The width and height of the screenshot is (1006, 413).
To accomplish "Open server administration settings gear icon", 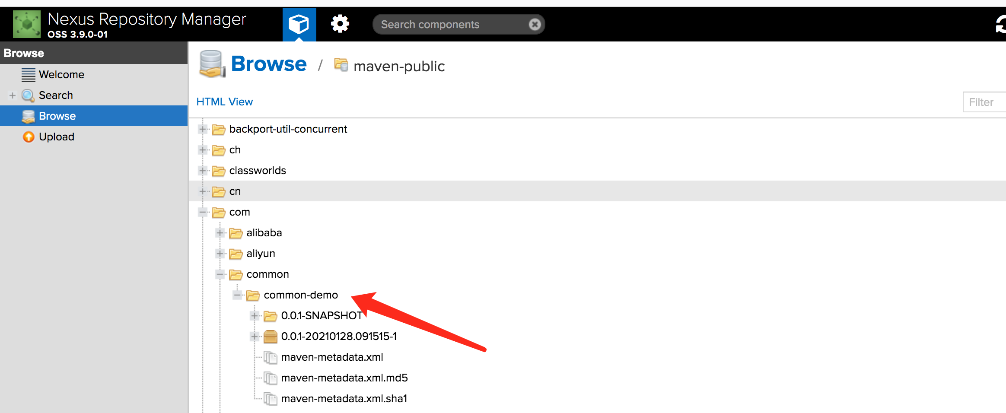I will point(340,24).
